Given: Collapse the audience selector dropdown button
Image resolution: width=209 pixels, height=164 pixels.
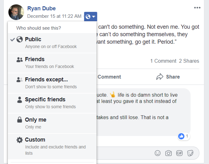Looking at the screenshot, I should 91,16.
